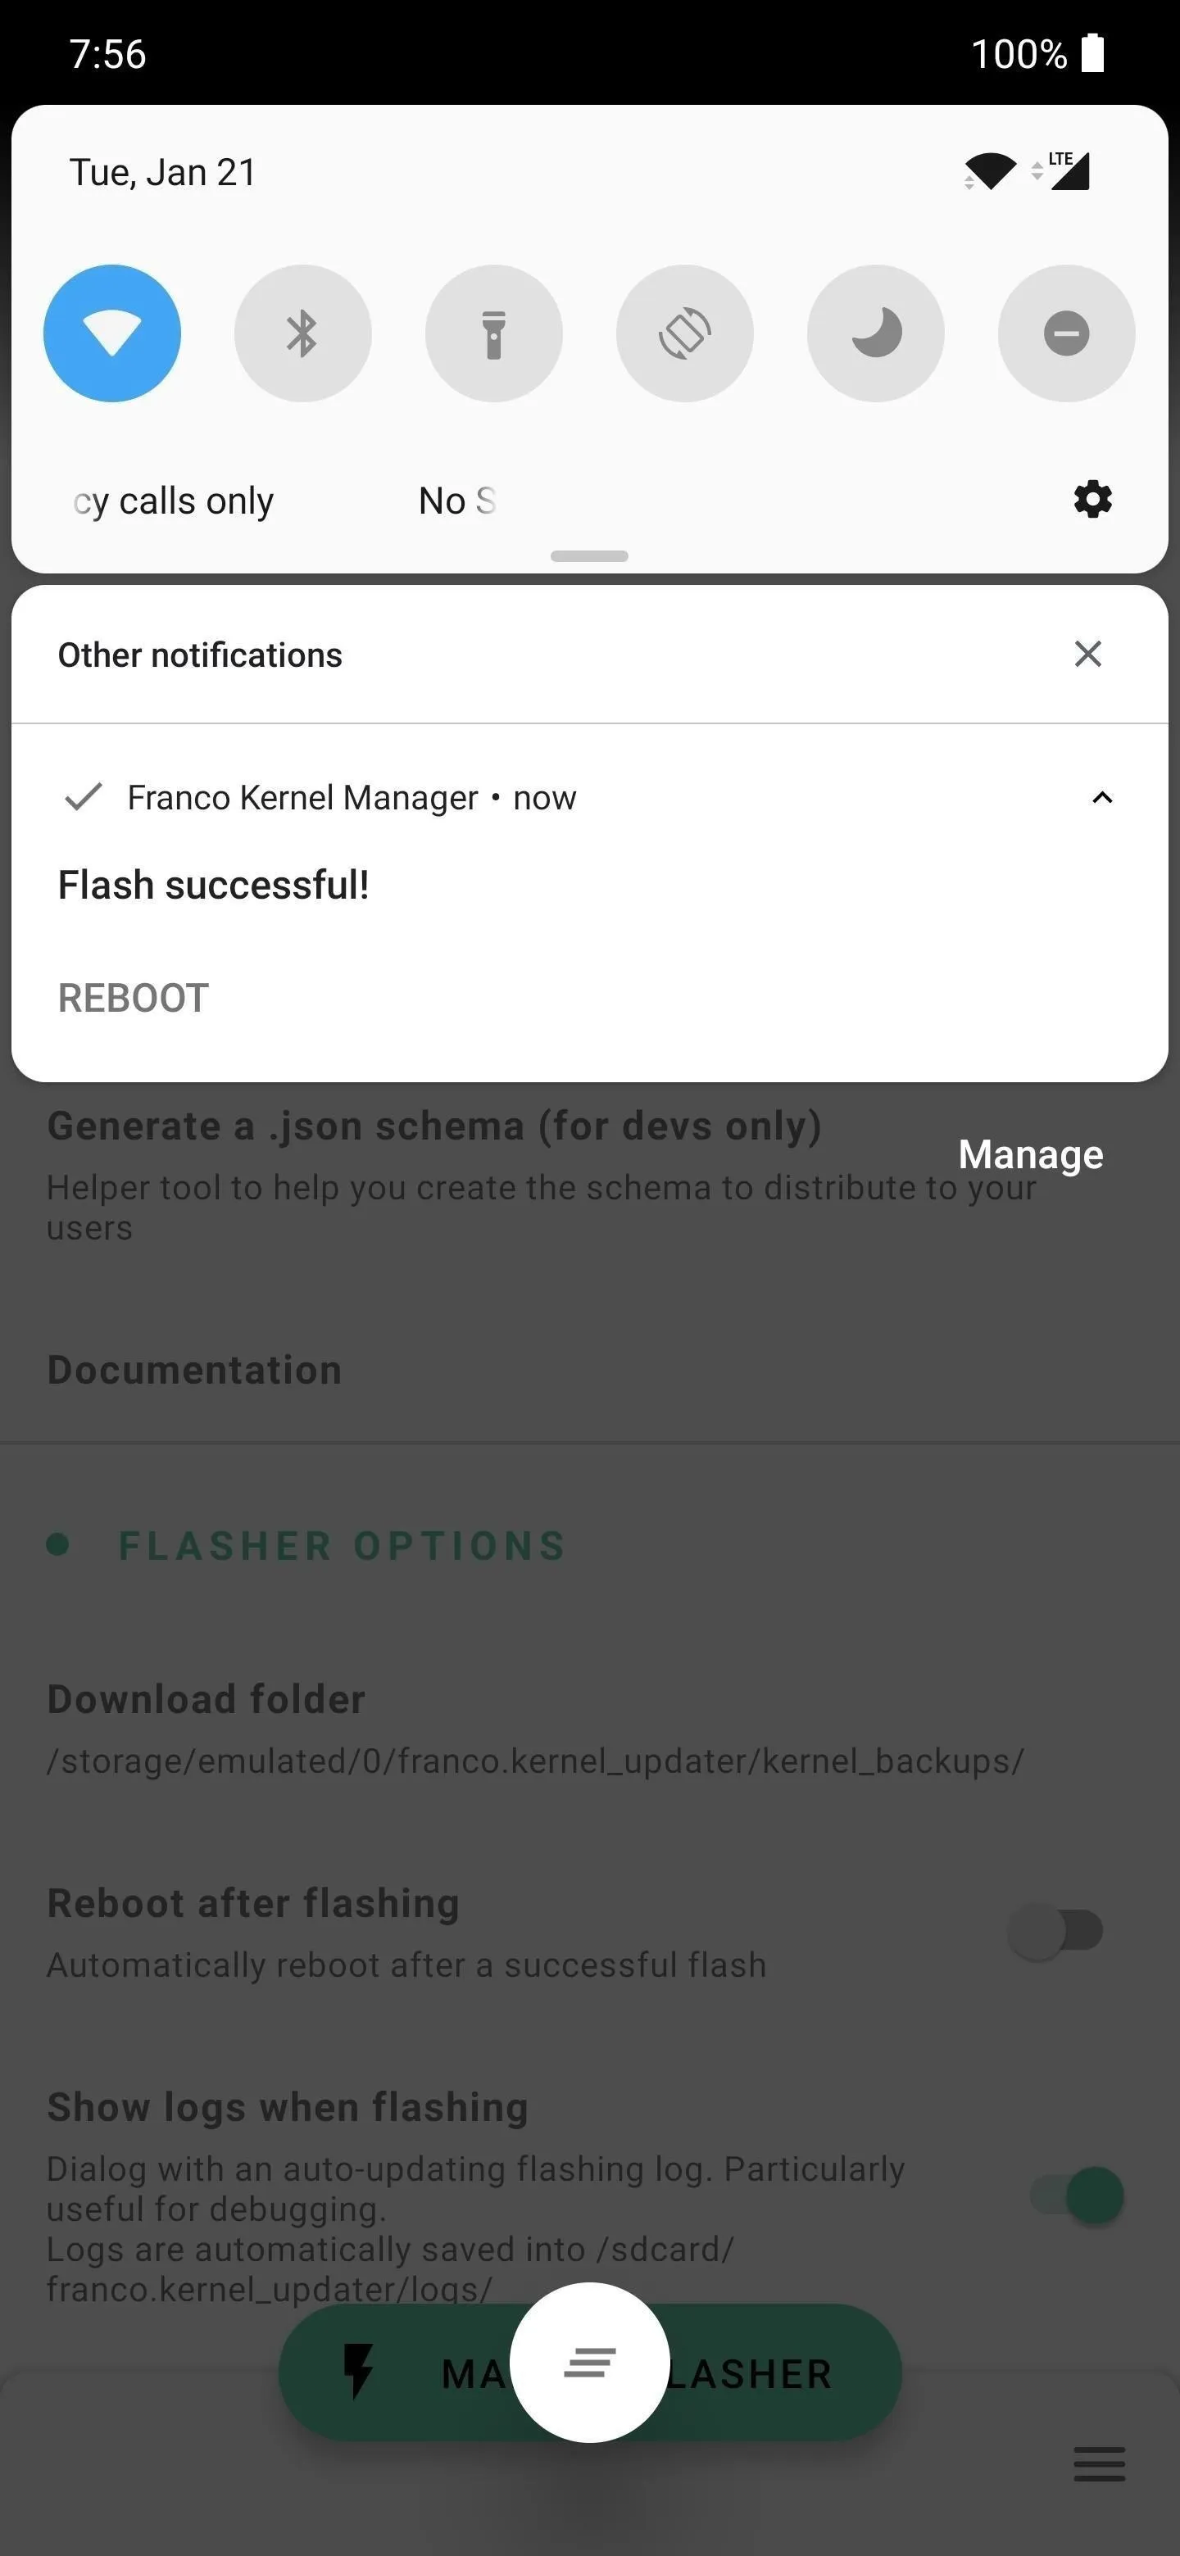Disable Show logs when flashing switch
Screen dimensions: 1180x2556
pos(1077,2196)
